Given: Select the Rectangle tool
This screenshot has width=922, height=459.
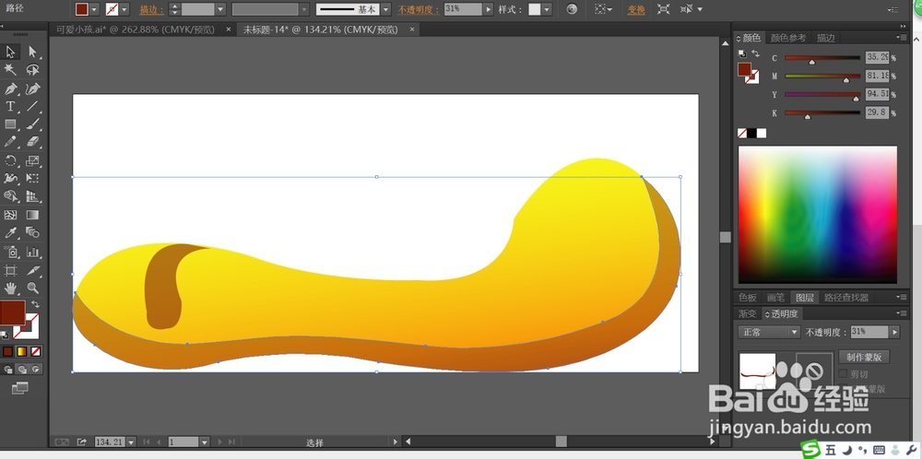Looking at the screenshot, I should (10, 124).
